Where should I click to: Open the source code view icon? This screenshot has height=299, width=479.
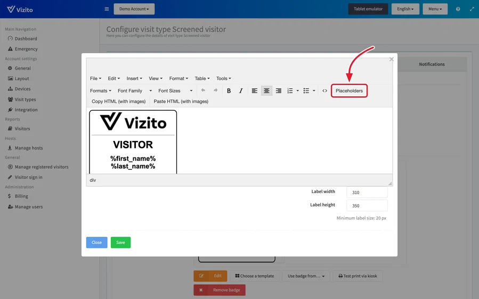point(324,90)
